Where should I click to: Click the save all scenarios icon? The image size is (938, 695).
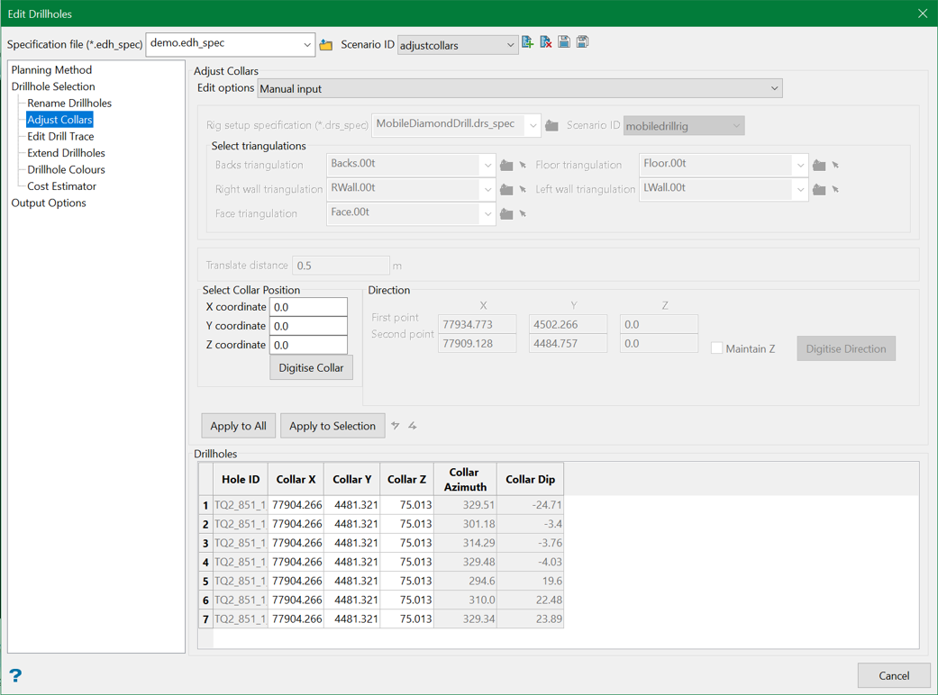point(583,42)
